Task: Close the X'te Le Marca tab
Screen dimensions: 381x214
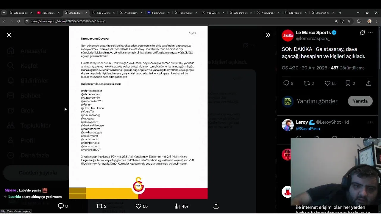Action: [86, 13]
